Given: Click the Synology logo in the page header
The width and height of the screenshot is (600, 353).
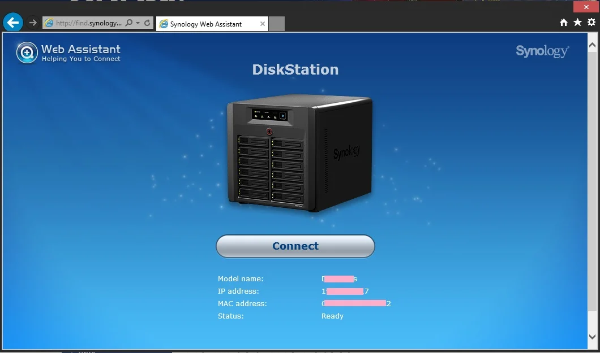Looking at the screenshot, I should (x=542, y=51).
